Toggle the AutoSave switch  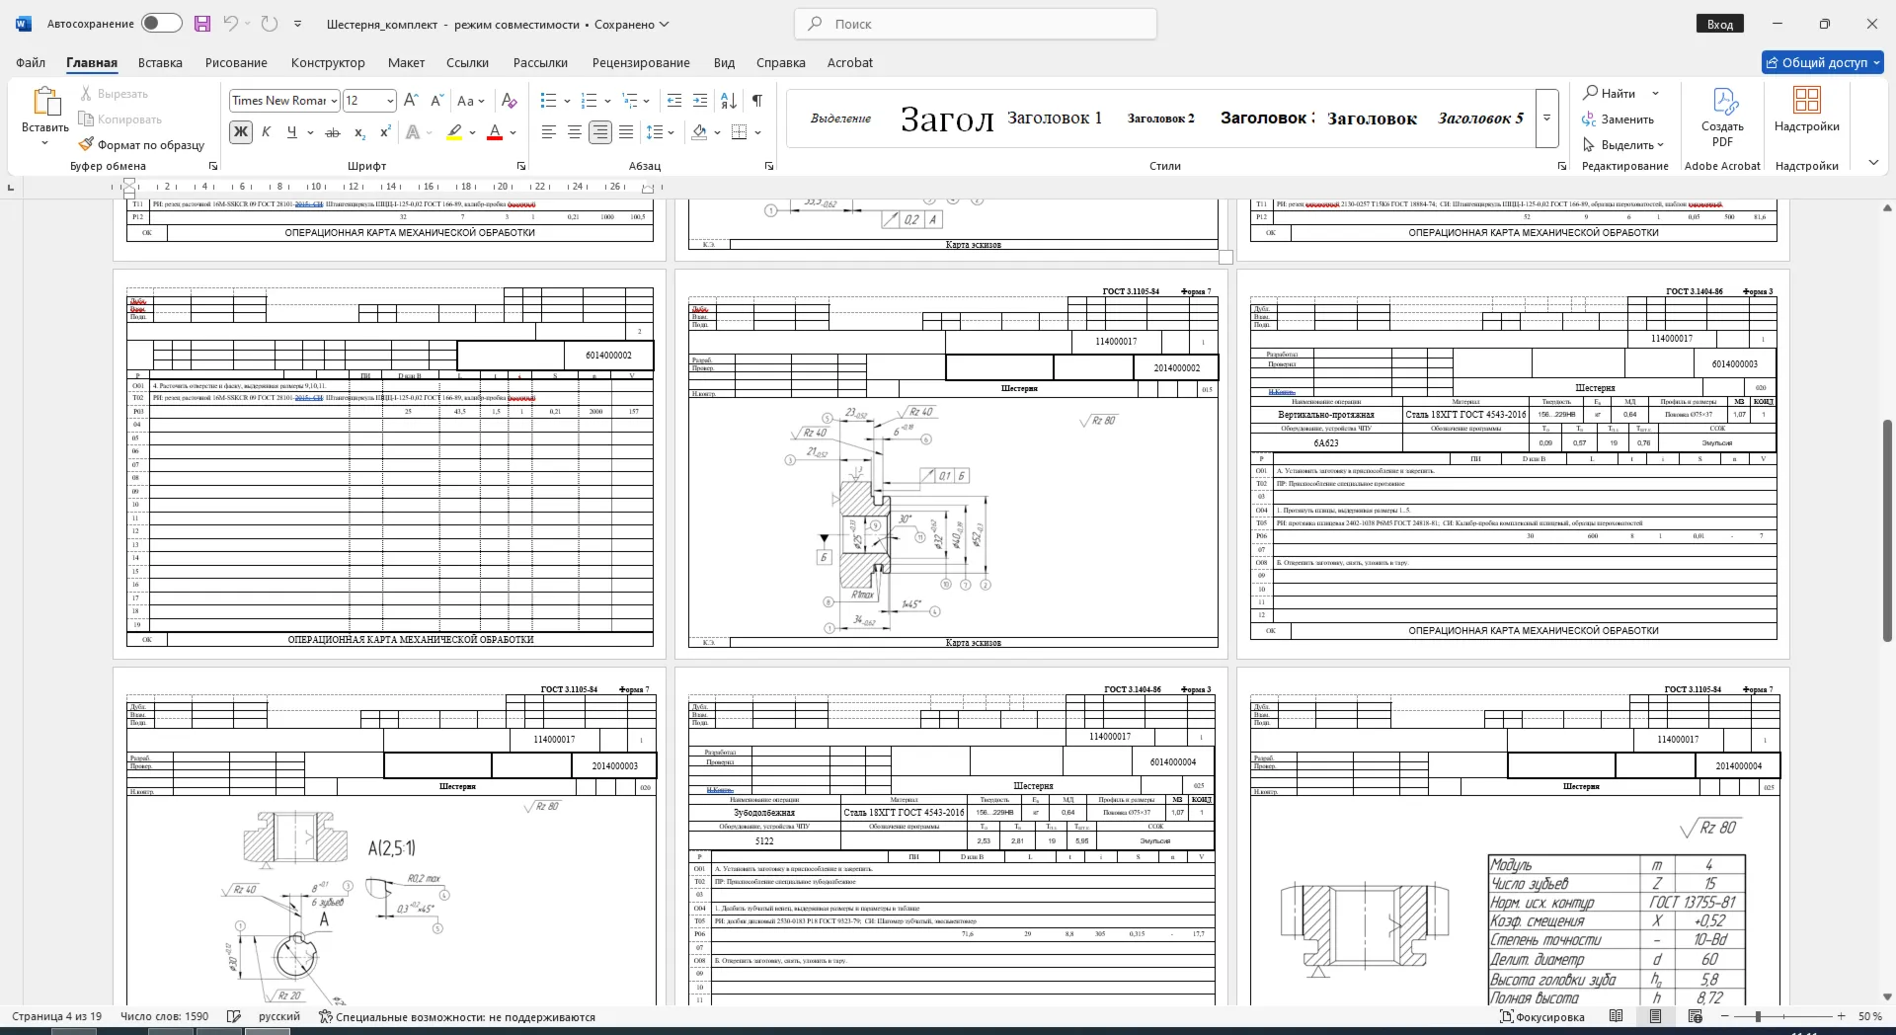[x=161, y=24]
